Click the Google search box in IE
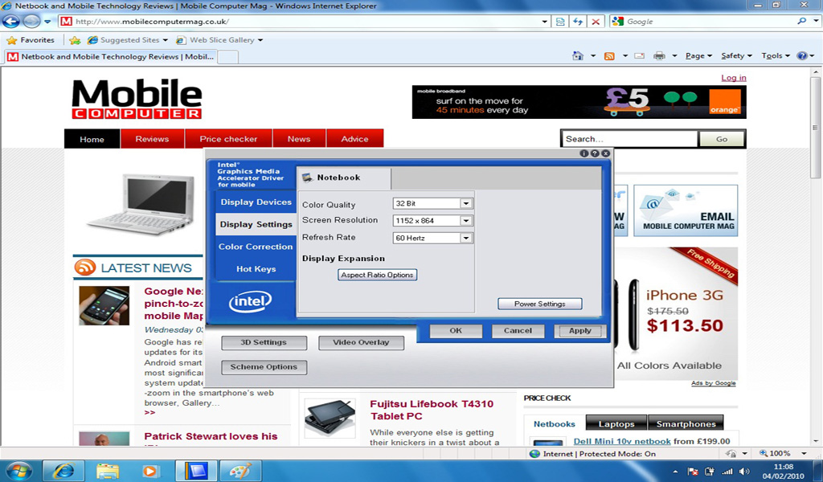Screen dimensions: 823x482 point(702,22)
